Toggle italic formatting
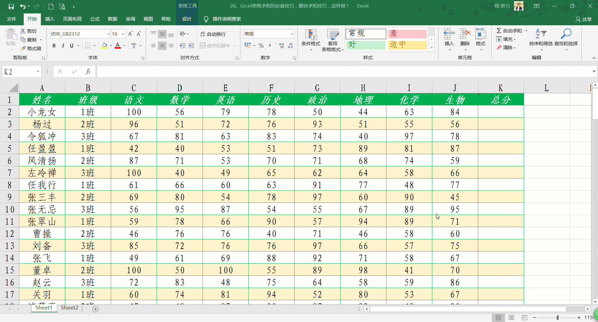The image size is (598, 322). coord(63,46)
